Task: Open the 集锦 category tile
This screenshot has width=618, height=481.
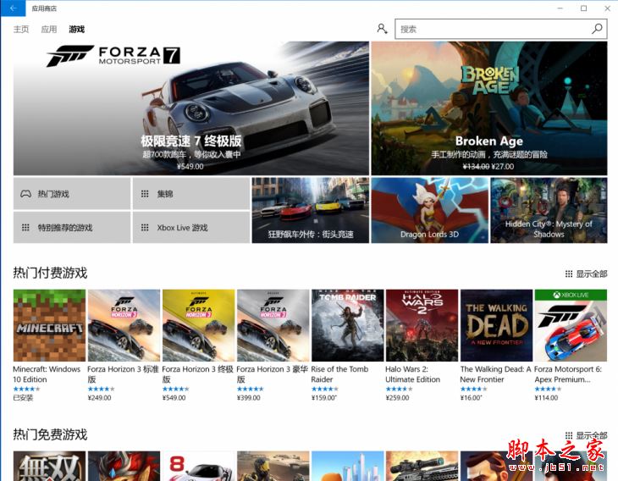Action: [191, 194]
